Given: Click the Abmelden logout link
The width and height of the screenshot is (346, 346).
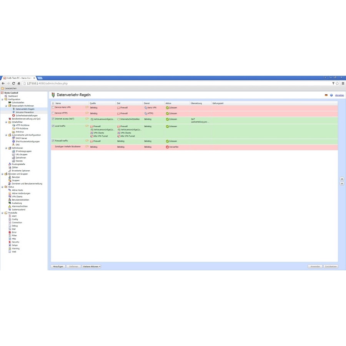Looking at the screenshot, I should coord(339,95).
